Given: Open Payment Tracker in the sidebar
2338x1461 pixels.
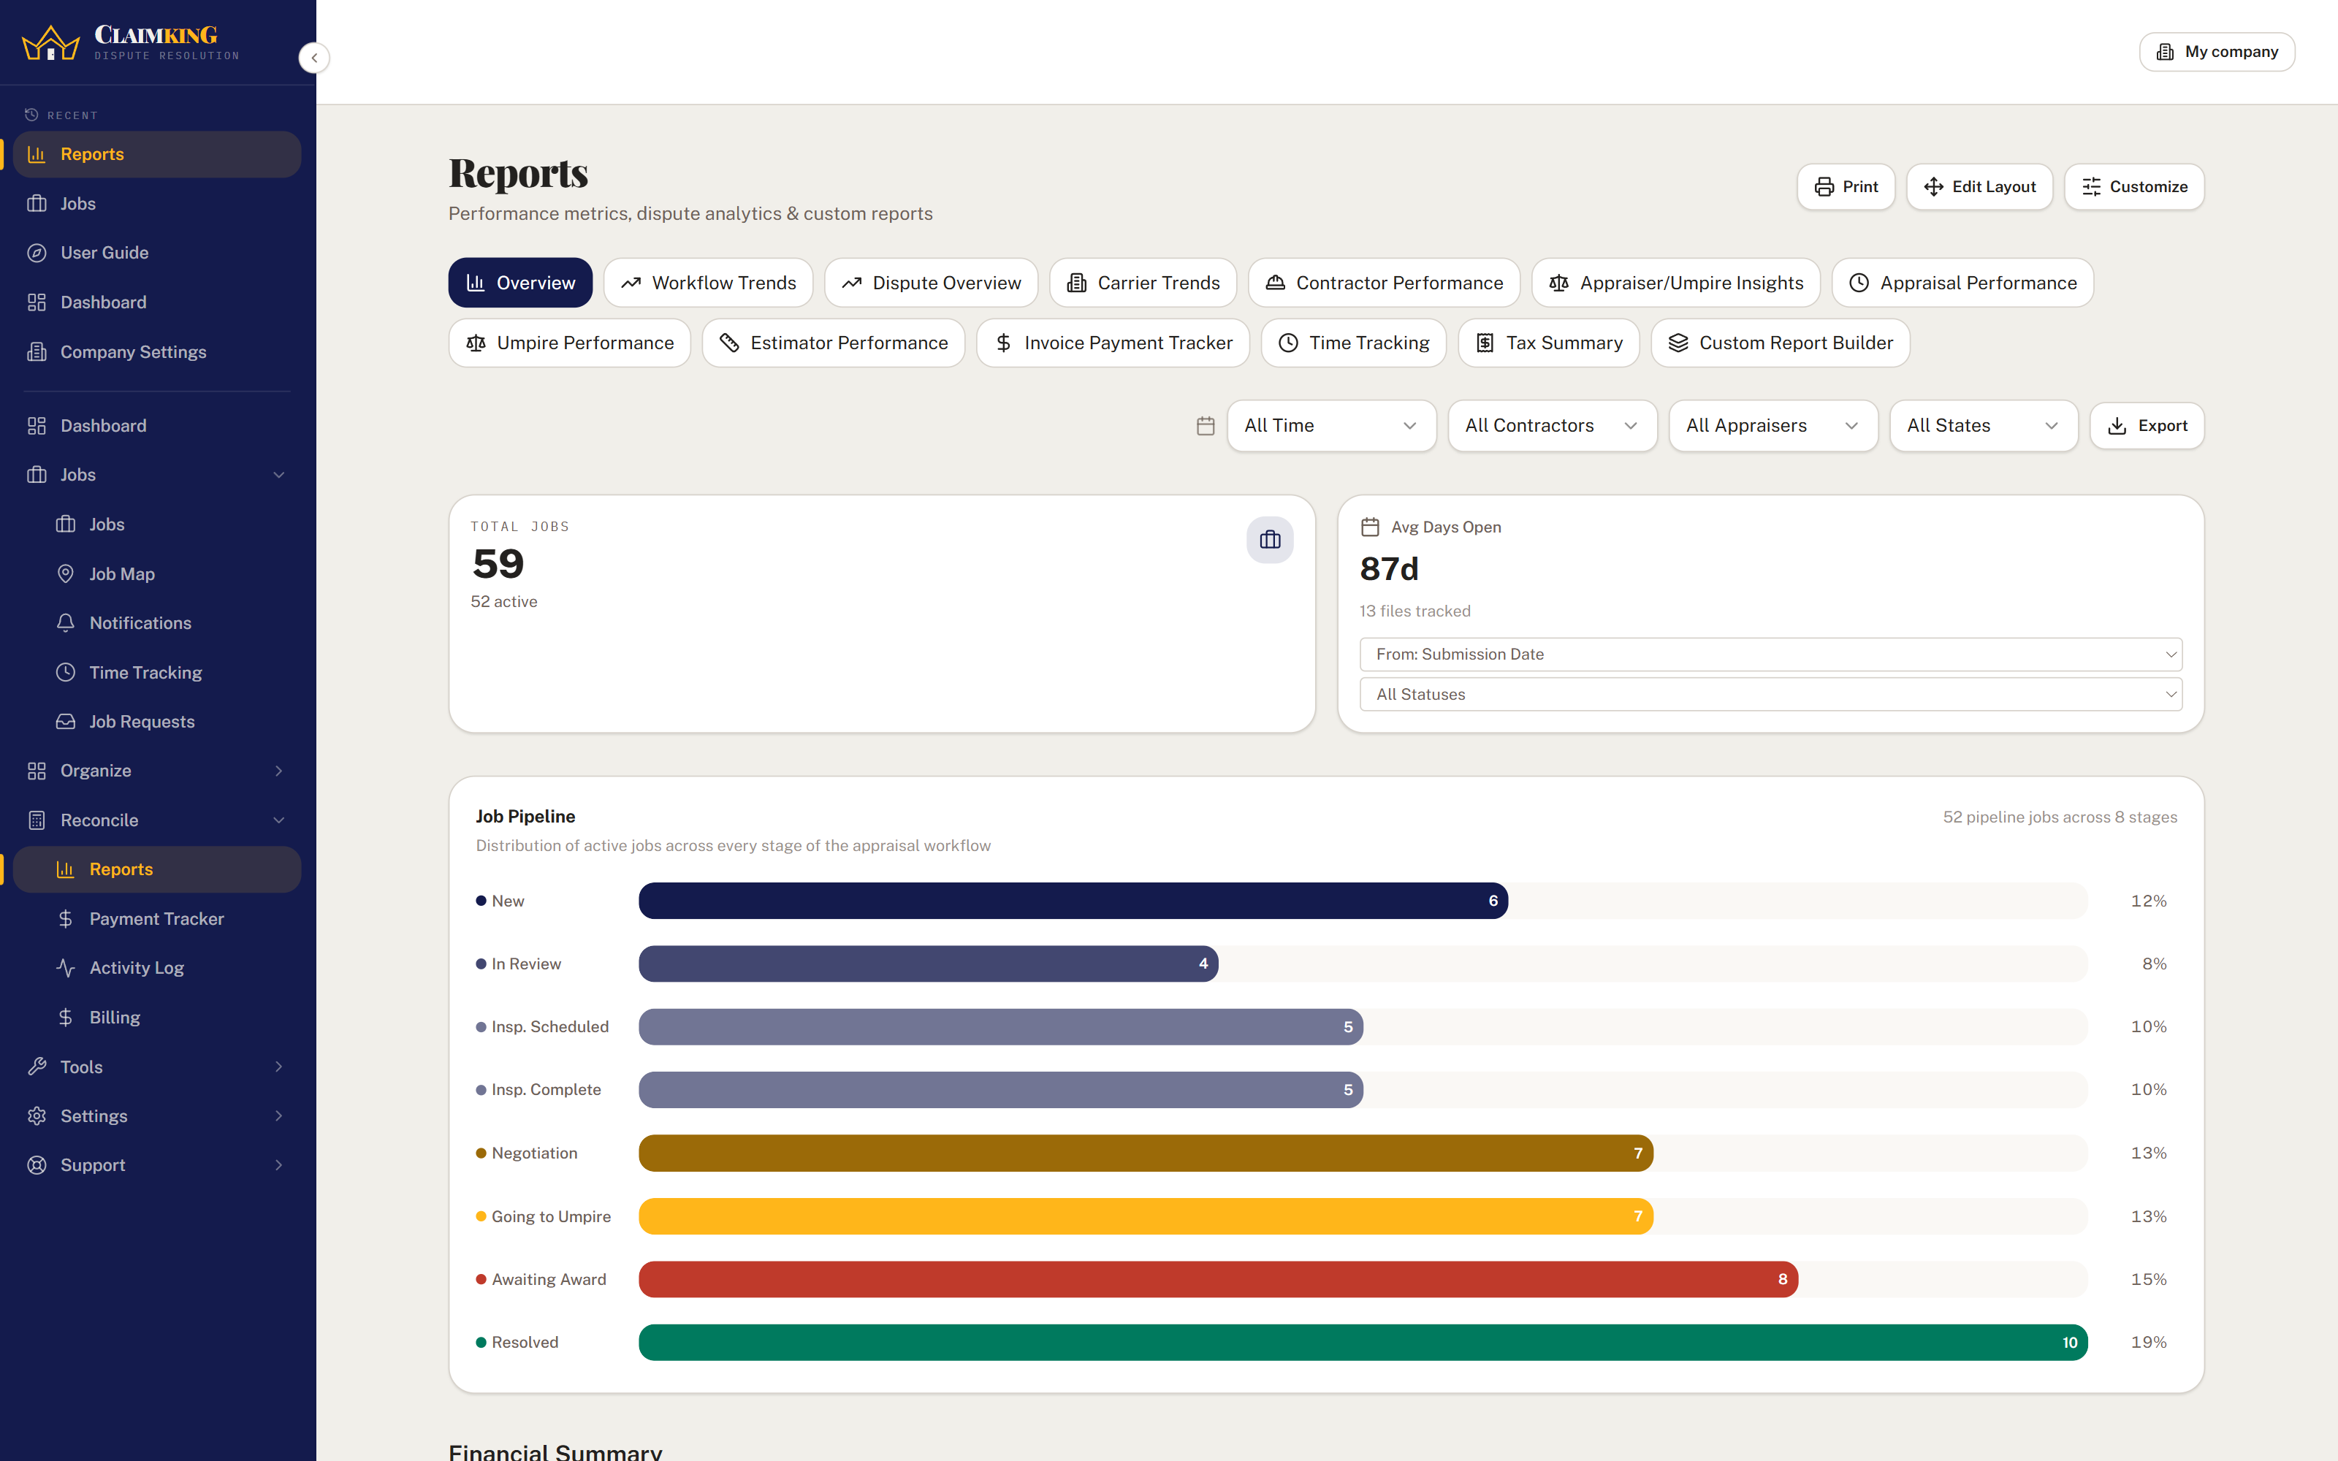Looking at the screenshot, I should [158, 919].
